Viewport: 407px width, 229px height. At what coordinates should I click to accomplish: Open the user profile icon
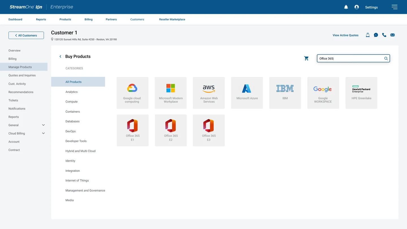click(357, 7)
